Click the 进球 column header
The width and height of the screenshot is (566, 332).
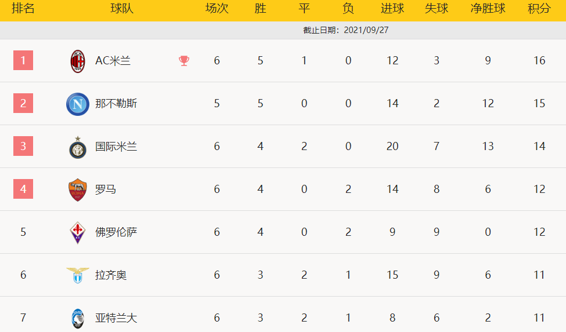point(392,9)
